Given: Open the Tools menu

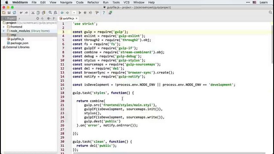Looking at the screenshot, I should tap(116, 3).
